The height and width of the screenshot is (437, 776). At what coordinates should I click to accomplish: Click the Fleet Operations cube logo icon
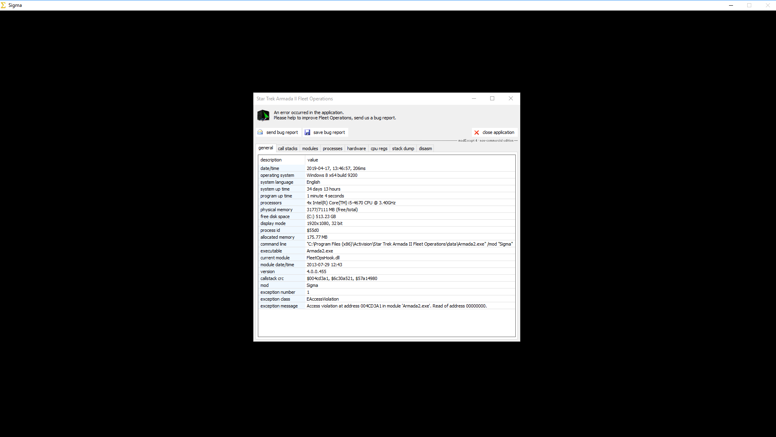click(x=264, y=115)
